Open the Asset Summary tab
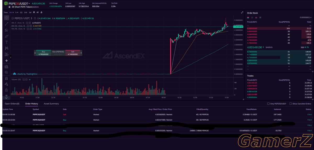The height and width of the screenshot is (150, 314). coord(51,104)
